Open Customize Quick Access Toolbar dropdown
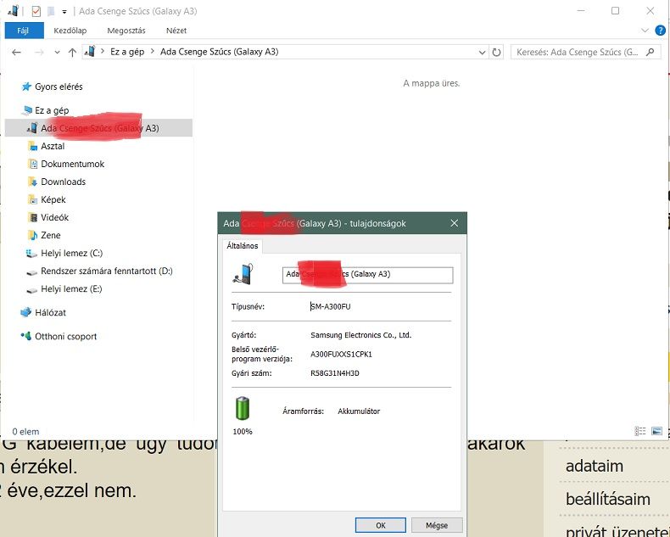 (x=64, y=12)
